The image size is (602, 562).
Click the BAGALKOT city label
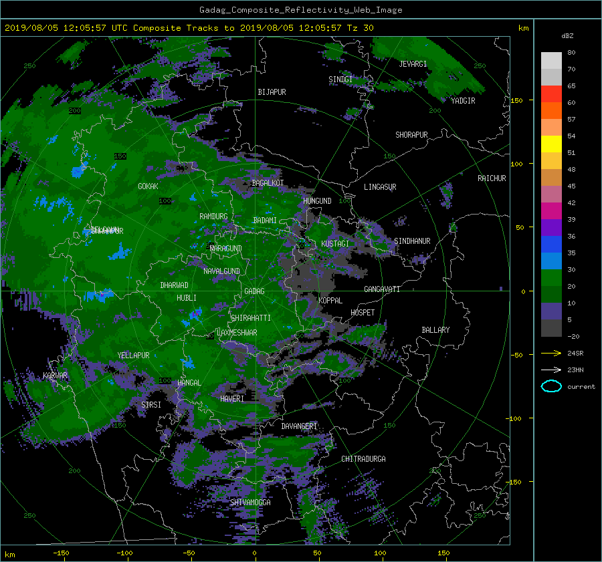(x=268, y=183)
